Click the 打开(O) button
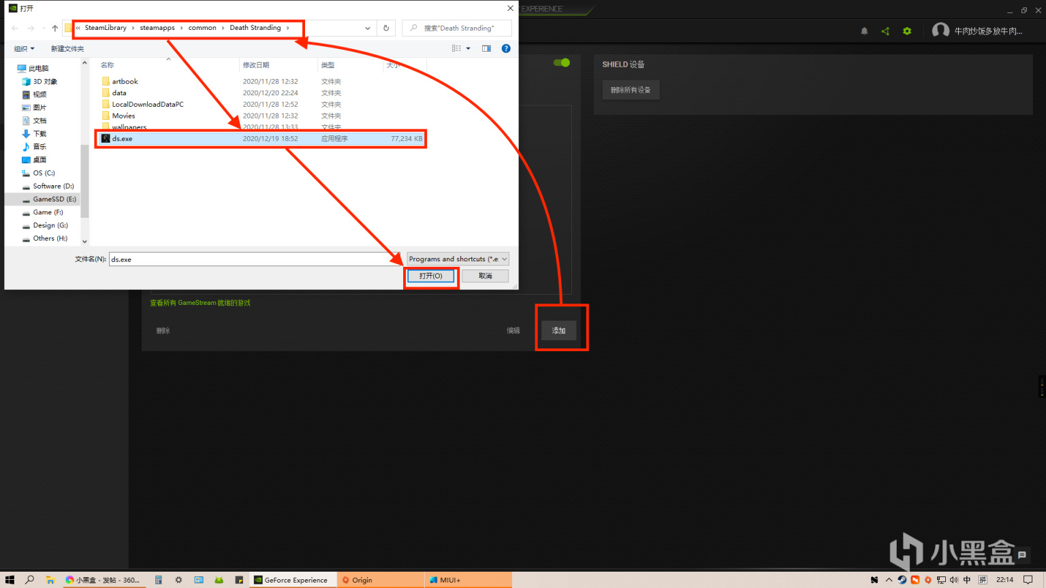Screen dimensions: 1046x588 coord(431,276)
